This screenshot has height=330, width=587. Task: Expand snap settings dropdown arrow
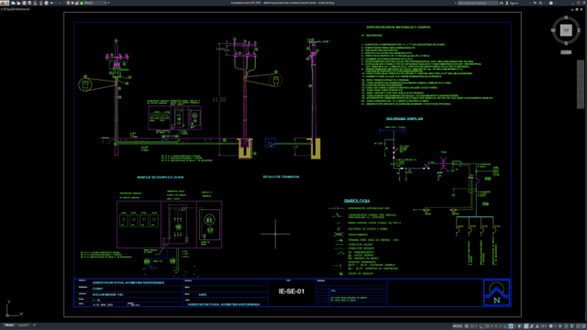point(477,326)
